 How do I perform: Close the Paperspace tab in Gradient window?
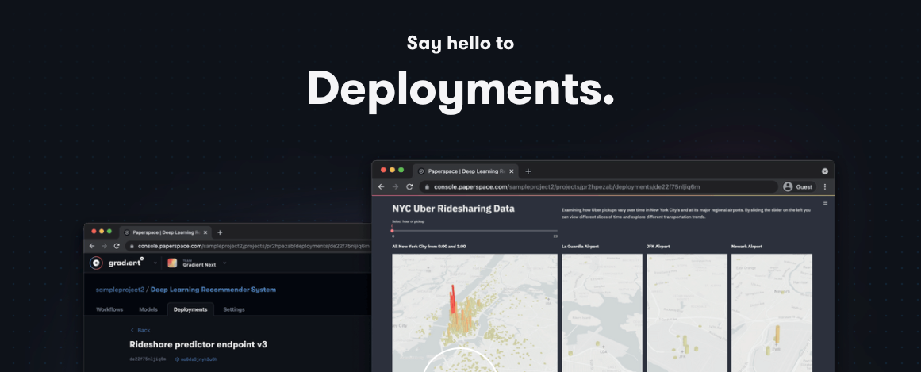[x=205, y=232]
